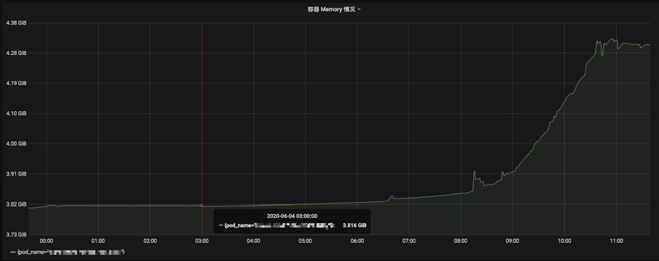Click the 3.91 GiB y-axis label

click(x=16, y=174)
